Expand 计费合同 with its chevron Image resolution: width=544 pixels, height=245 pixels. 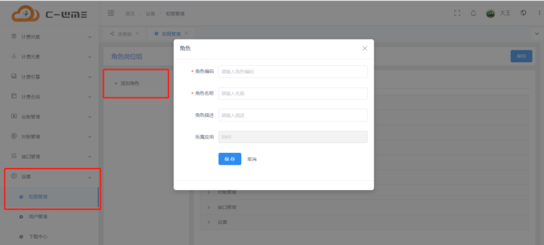(90, 97)
